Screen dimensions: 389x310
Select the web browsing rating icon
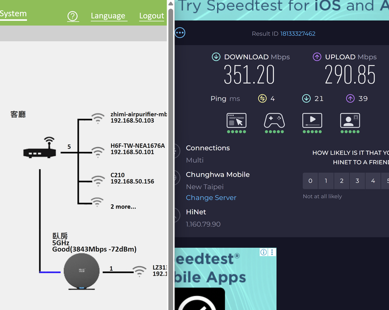tap(236, 120)
